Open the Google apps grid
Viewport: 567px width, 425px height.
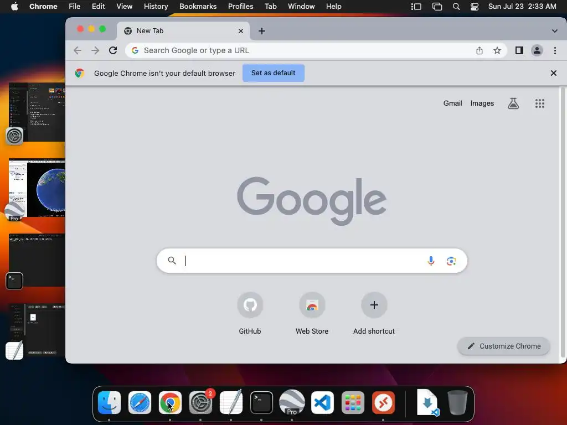tap(539, 103)
